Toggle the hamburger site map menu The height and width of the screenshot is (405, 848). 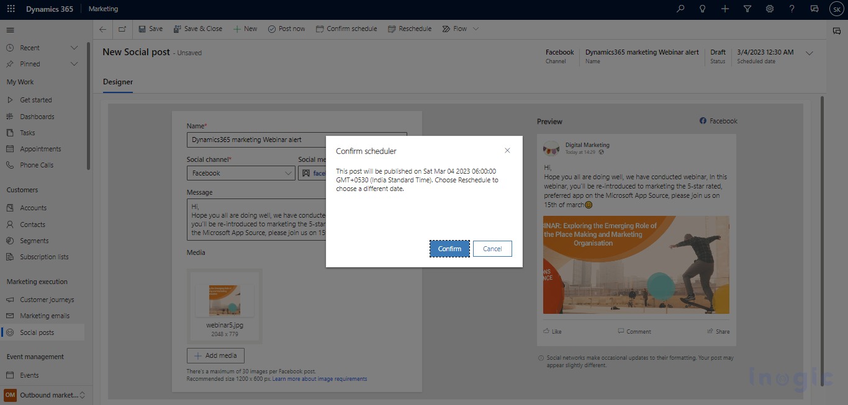(x=10, y=30)
